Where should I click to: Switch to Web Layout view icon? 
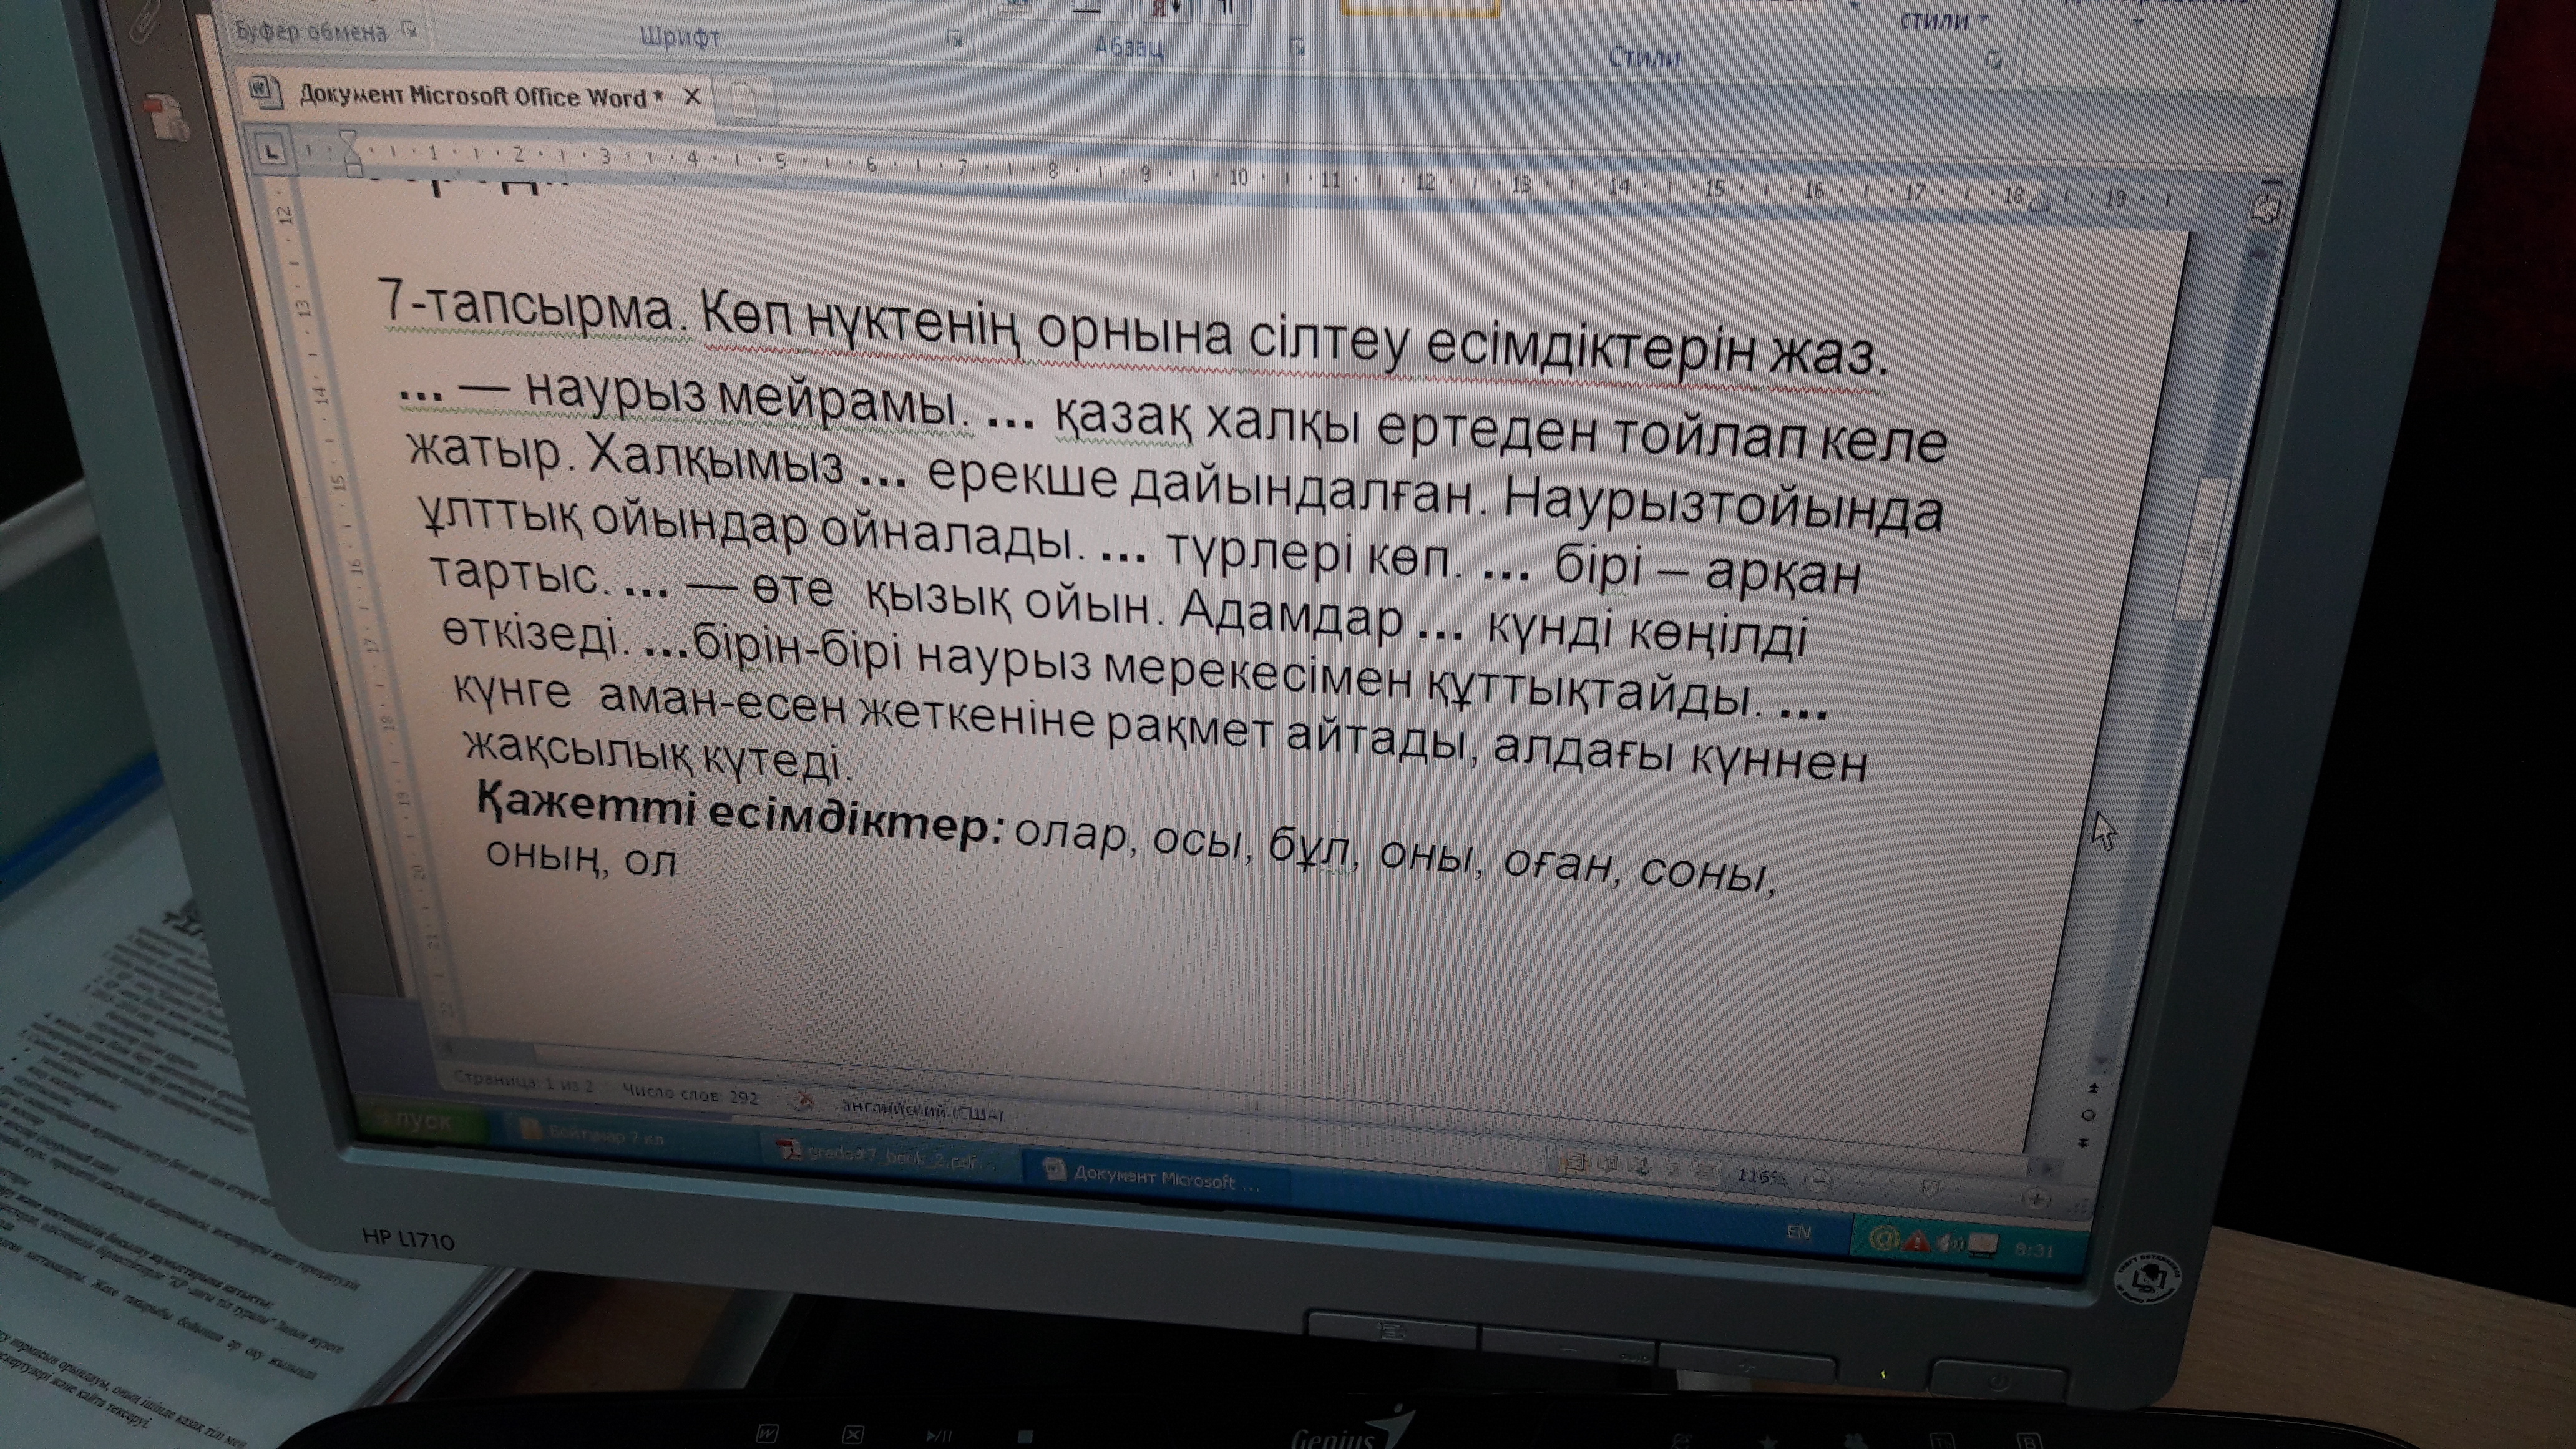(1638, 1166)
